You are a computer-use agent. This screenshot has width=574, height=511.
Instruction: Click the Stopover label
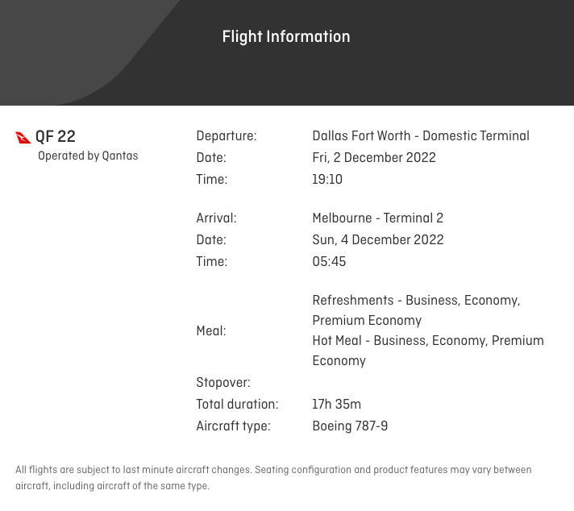[x=223, y=383]
